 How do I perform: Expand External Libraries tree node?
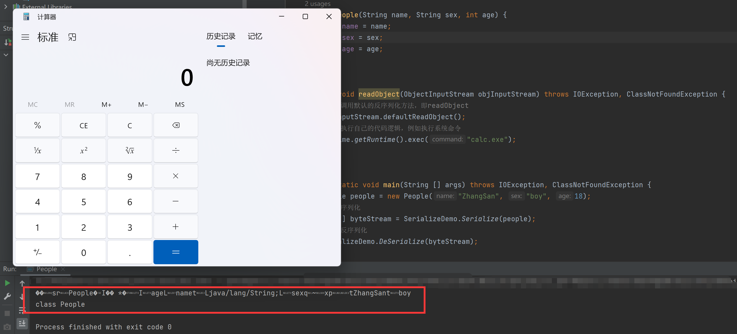coord(5,6)
